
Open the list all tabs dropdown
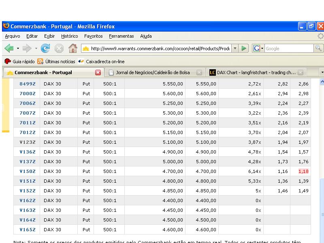(322, 72)
